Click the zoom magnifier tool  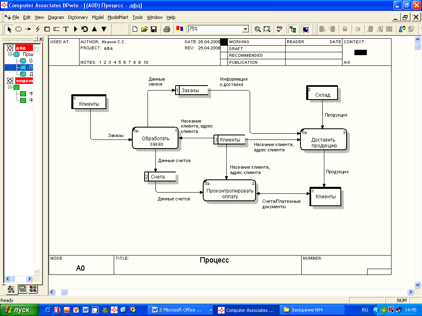click(258, 29)
